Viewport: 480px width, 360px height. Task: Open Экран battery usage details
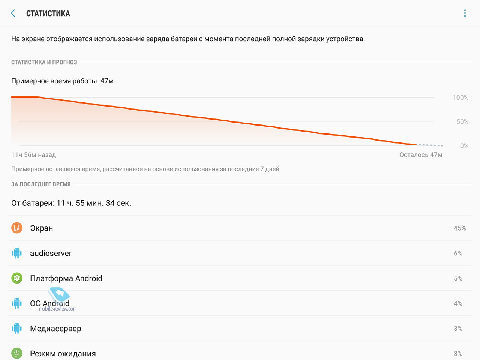[x=240, y=228]
